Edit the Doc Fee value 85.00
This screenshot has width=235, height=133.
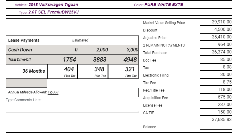pyautogui.click(x=216, y=60)
